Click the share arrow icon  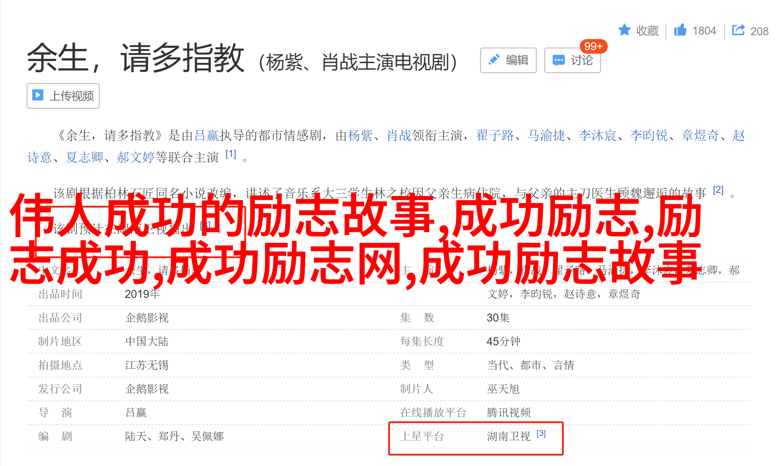click(x=738, y=30)
